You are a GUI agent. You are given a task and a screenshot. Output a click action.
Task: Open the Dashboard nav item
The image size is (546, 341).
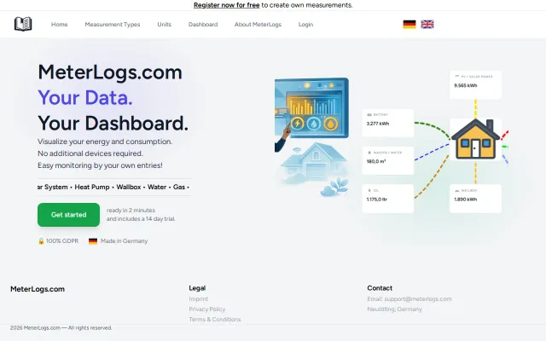pos(203,25)
